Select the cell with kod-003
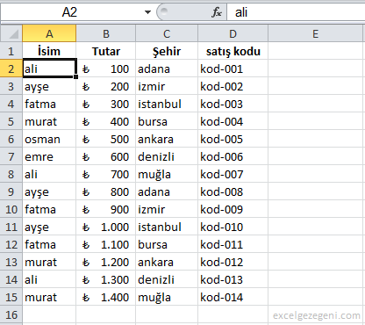 click(x=233, y=104)
